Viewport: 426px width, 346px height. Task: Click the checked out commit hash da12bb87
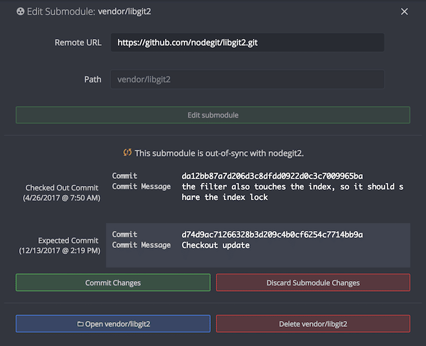272,176
